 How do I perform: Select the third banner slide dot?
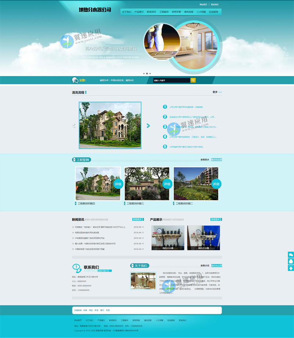150,73
